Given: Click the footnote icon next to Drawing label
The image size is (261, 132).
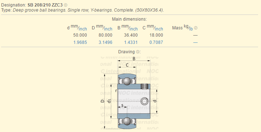Looking at the screenshot, I should 138,52.
